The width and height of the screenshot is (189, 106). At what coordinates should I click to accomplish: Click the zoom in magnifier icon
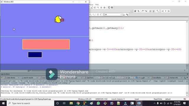[x=90, y=14]
